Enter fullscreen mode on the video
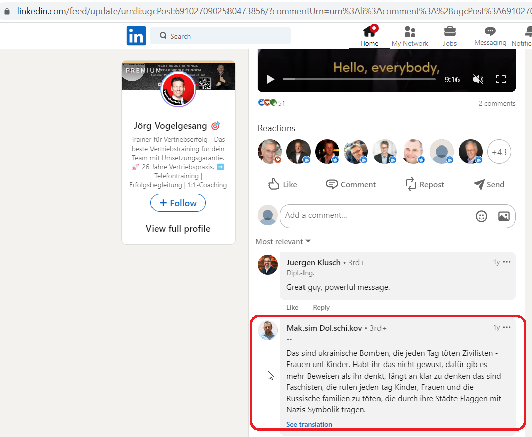The height and width of the screenshot is (437, 532). (501, 79)
